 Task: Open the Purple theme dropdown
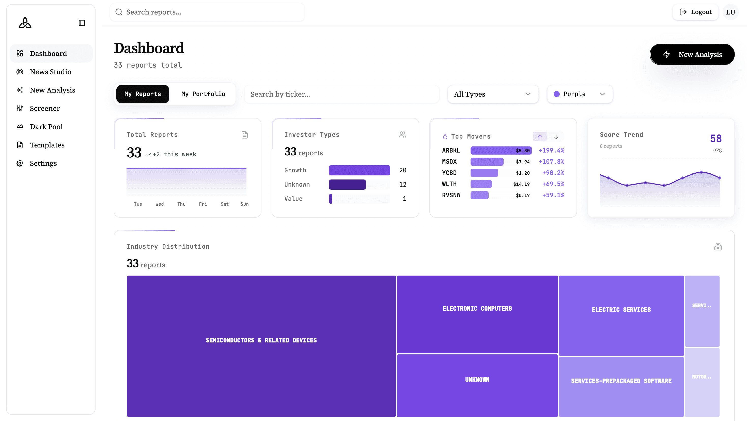tap(579, 94)
